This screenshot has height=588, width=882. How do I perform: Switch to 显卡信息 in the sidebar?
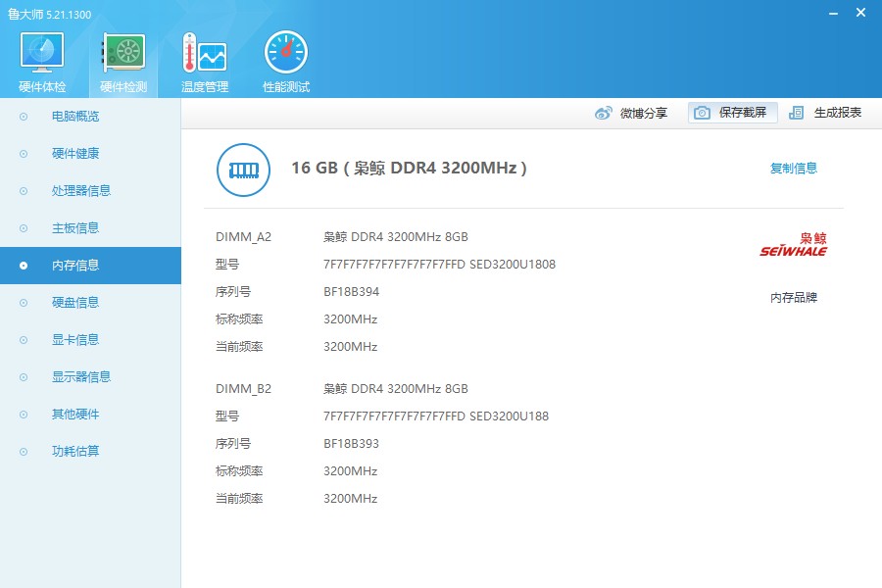click(75, 340)
